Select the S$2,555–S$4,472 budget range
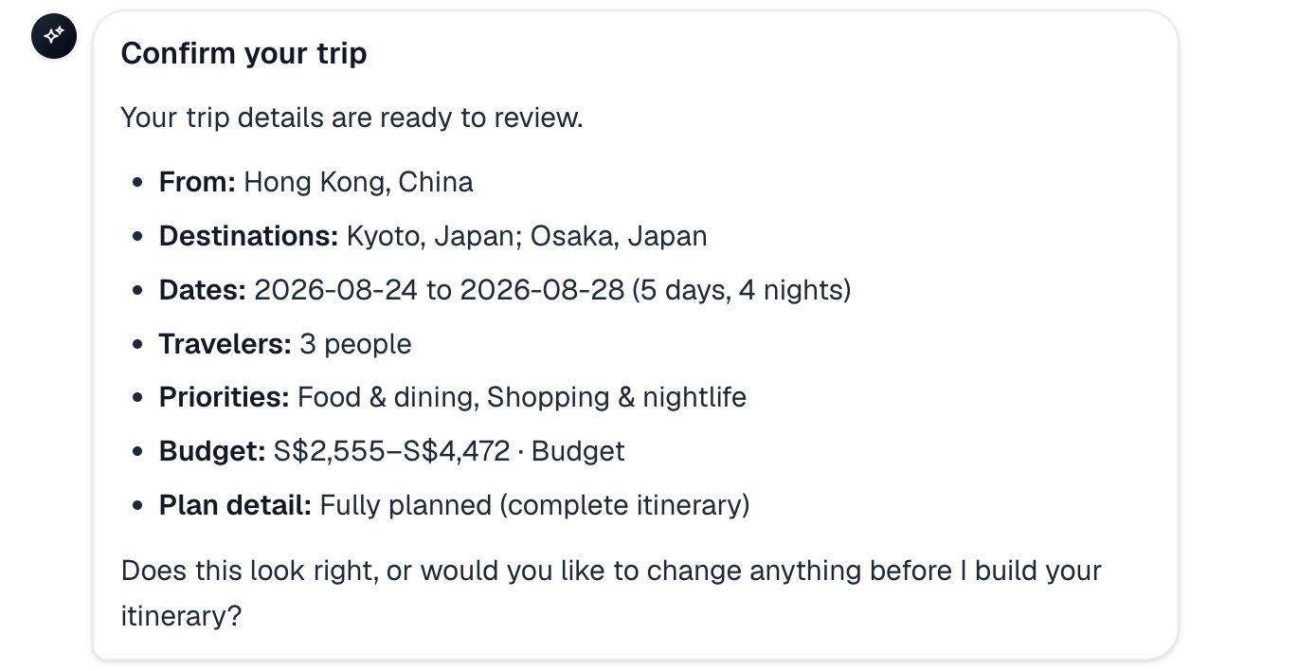1298x671 pixels. [x=392, y=451]
